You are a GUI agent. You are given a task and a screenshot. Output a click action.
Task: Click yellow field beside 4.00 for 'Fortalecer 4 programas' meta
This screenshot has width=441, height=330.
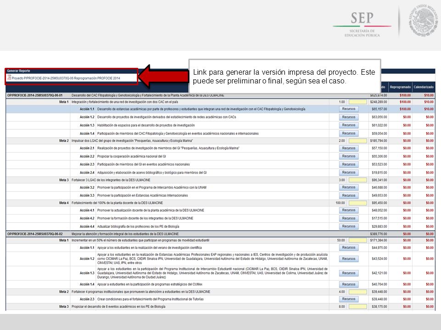tap(358, 292)
